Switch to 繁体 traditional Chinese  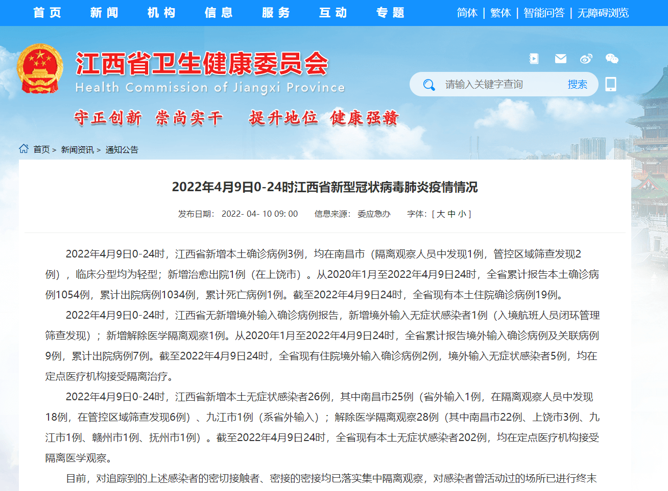500,13
